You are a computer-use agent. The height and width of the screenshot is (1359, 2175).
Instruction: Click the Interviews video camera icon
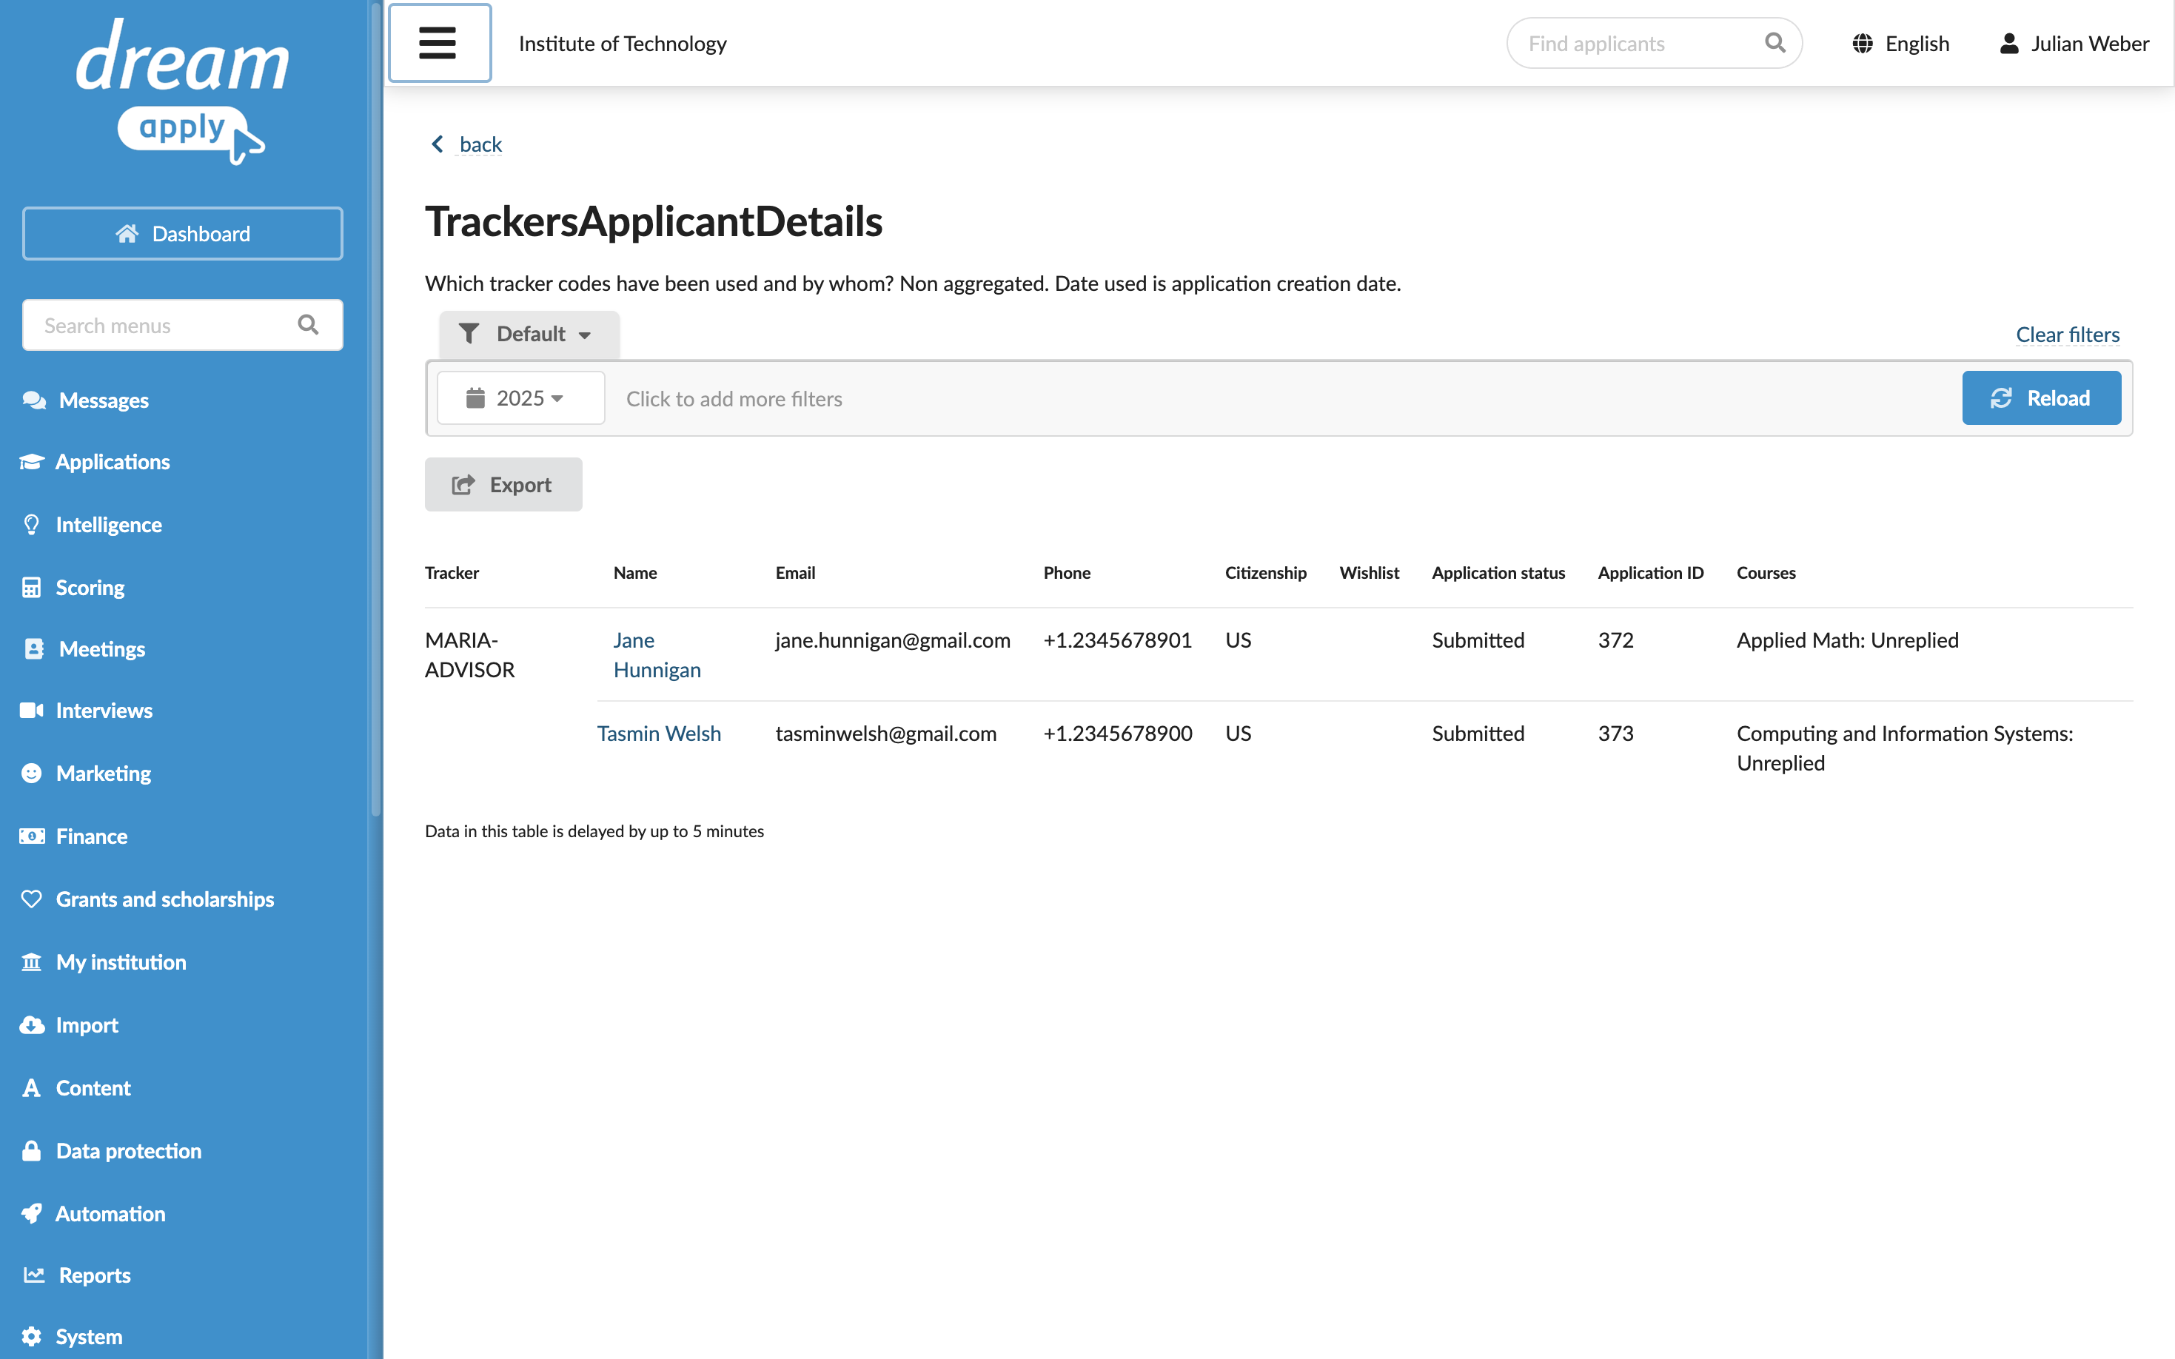pos(31,710)
